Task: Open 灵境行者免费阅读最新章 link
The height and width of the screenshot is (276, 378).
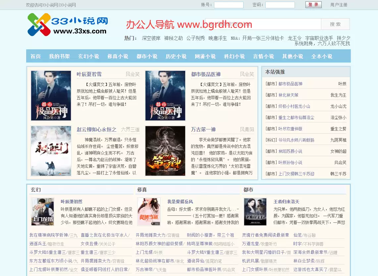Action: coord(265,235)
